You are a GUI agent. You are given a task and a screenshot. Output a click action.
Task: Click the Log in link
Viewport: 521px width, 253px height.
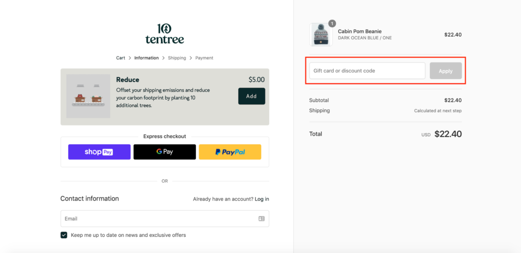click(262, 199)
